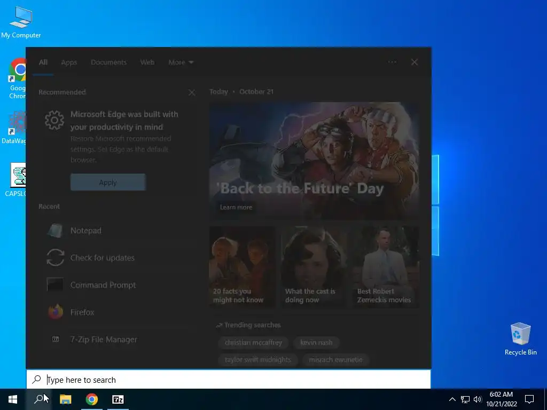Viewport: 547px width, 410px height.
Task: Click the Notepad icon in Recent
Action: pyautogui.click(x=55, y=231)
